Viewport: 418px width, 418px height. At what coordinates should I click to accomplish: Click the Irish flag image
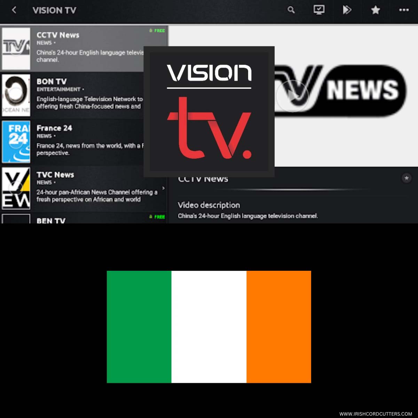pyautogui.click(x=209, y=327)
